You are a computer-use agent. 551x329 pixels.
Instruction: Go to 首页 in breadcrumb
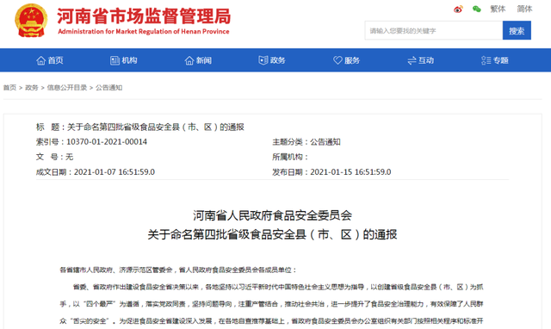pyautogui.click(x=9, y=88)
